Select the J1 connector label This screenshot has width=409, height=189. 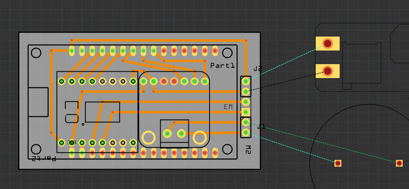click(x=261, y=127)
